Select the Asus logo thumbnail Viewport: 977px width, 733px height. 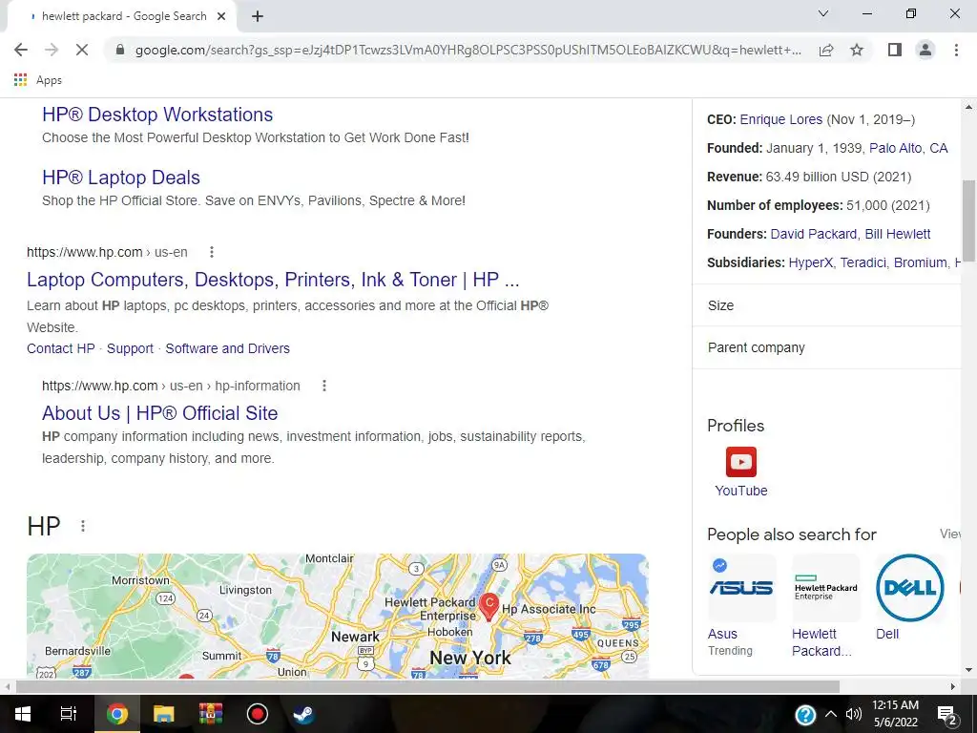click(741, 588)
